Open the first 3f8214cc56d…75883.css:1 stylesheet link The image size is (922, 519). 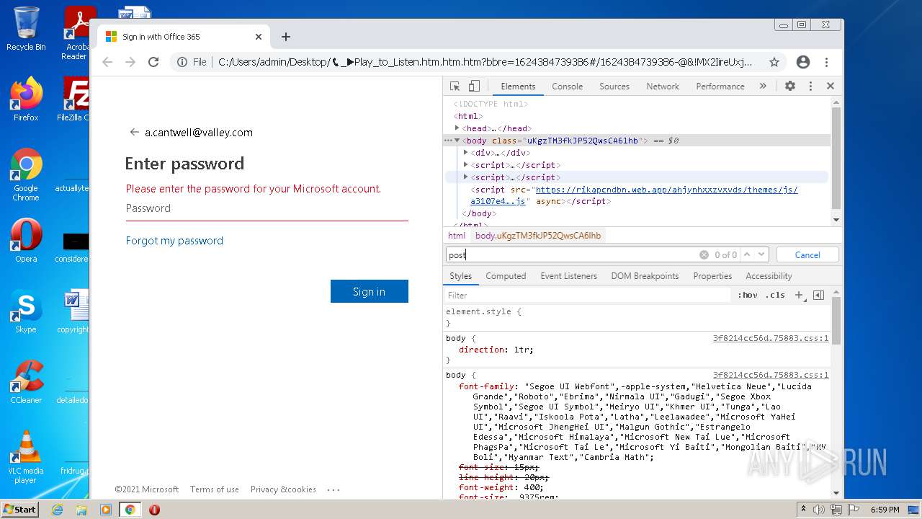[x=771, y=338]
